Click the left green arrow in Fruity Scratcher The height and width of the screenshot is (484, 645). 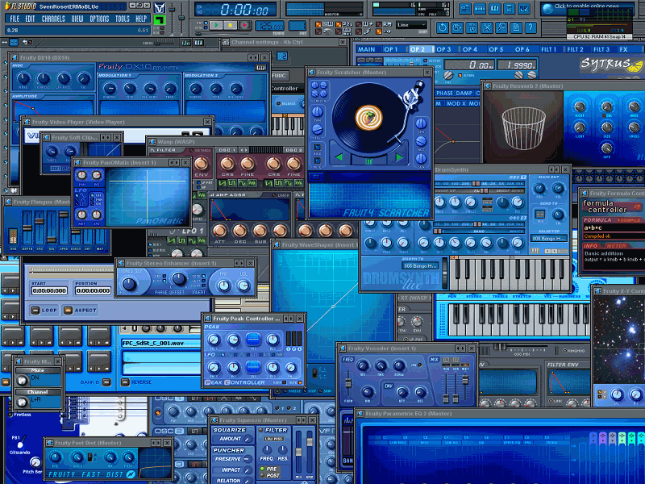click(339, 156)
